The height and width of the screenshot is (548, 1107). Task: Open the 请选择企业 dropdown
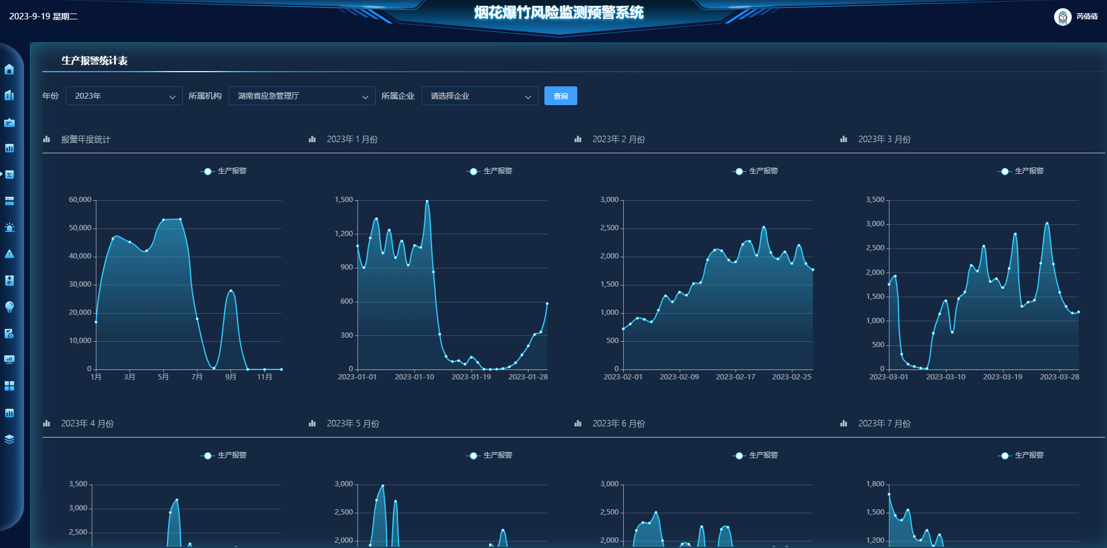[480, 96]
